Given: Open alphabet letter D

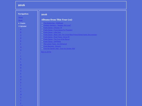Looking at the screenshot, I should click(x=21, y=38).
